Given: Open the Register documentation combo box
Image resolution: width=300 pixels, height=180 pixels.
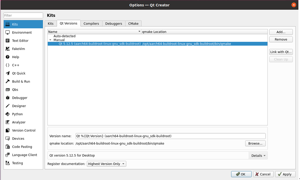Looking at the screenshot, I should [x=107, y=164].
